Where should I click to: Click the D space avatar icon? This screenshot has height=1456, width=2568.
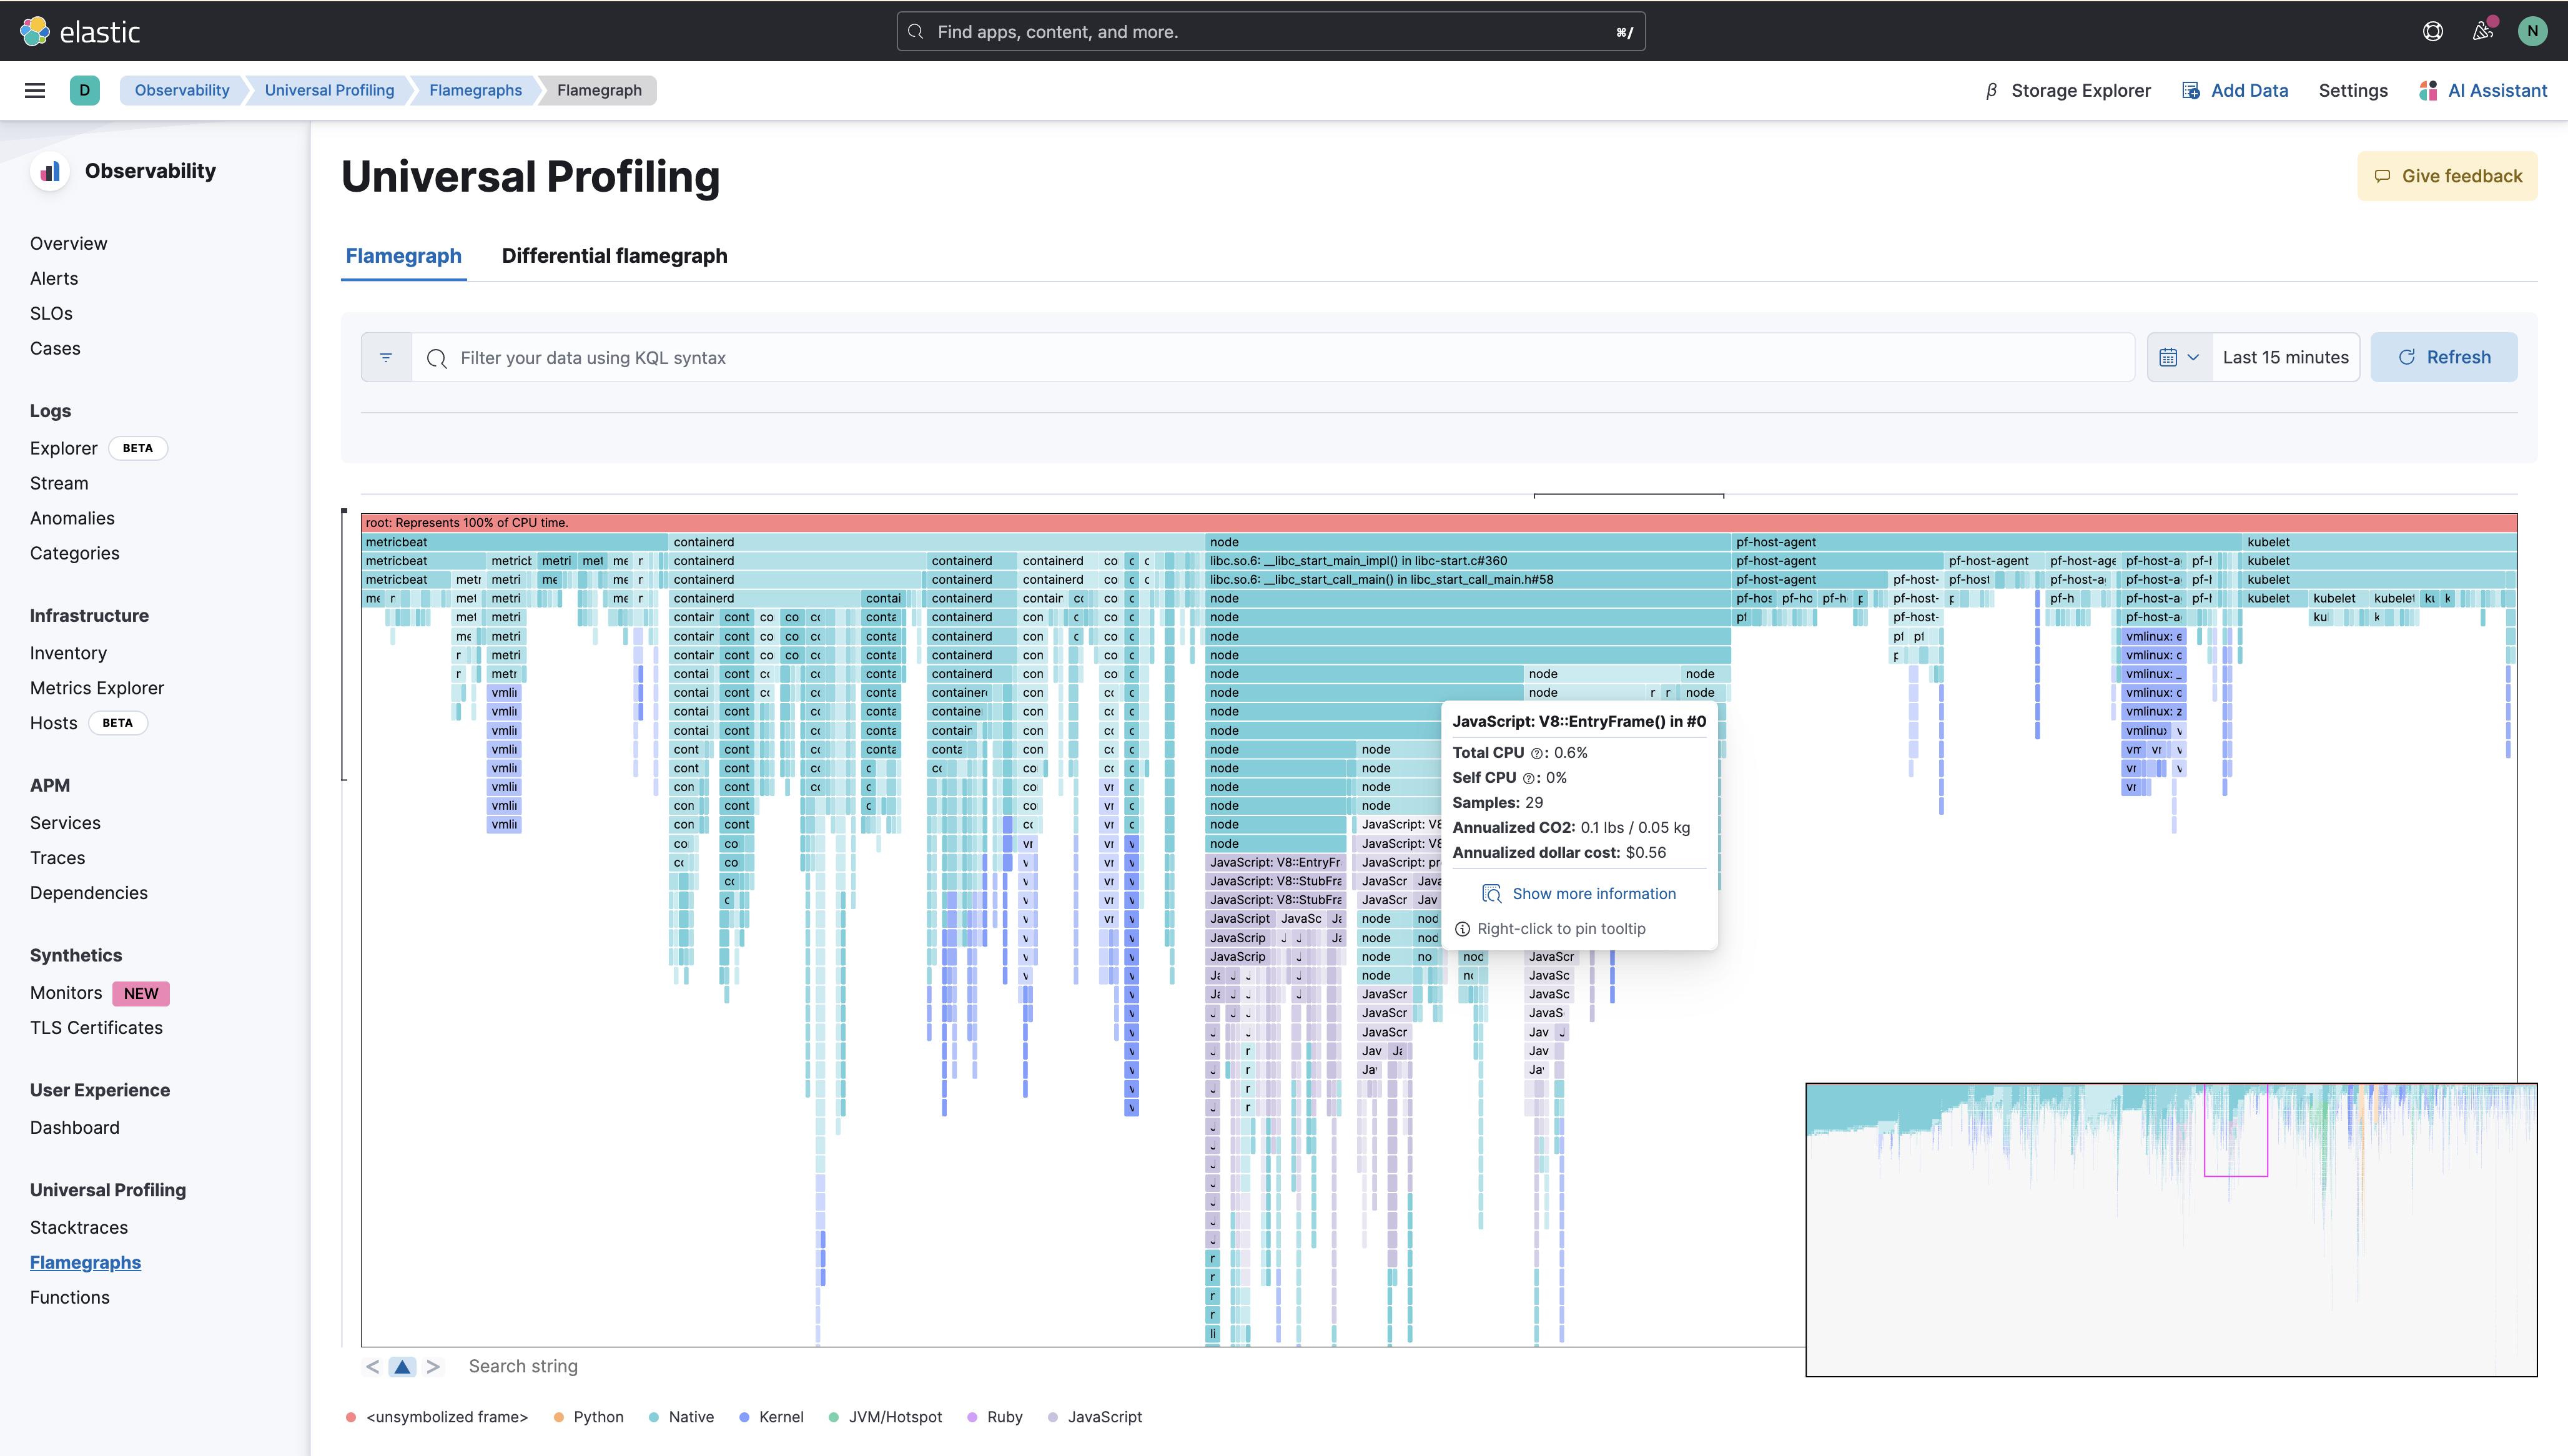pos(85,90)
